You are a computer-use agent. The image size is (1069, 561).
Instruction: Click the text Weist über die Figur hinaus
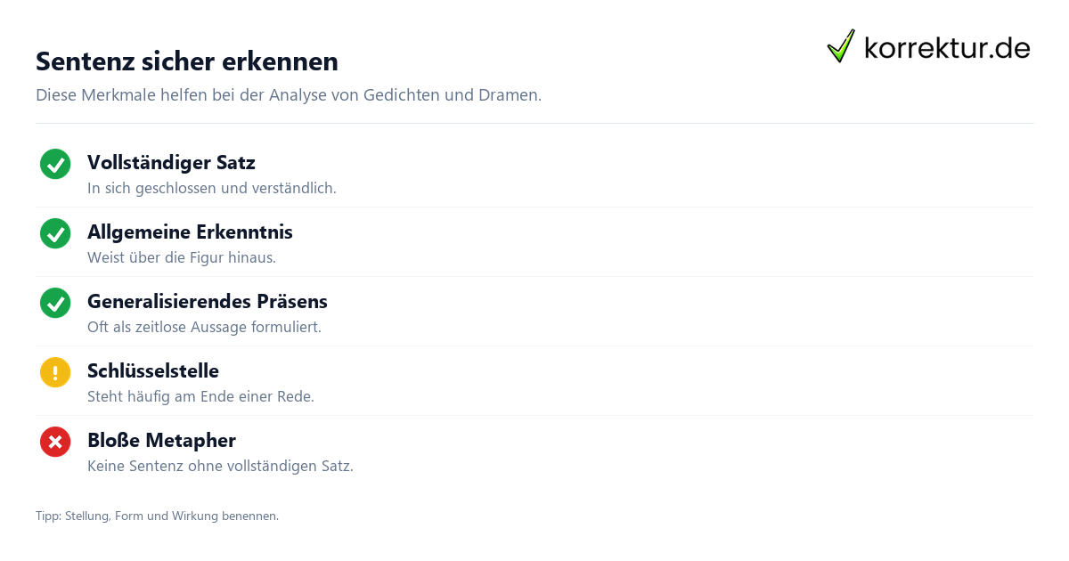pos(182,257)
